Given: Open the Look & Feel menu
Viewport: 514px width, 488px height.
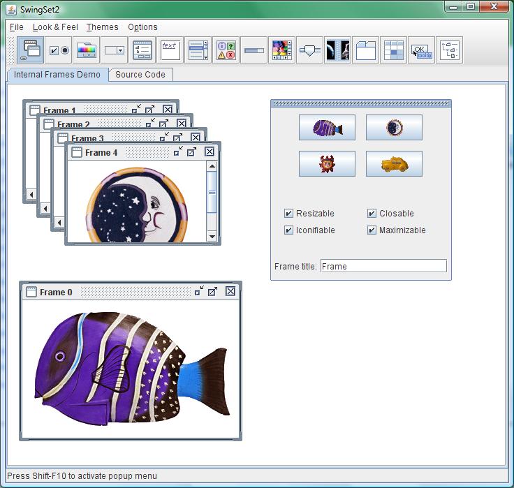Looking at the screenshot, I should pyautogui.click(x=55, y=27).
